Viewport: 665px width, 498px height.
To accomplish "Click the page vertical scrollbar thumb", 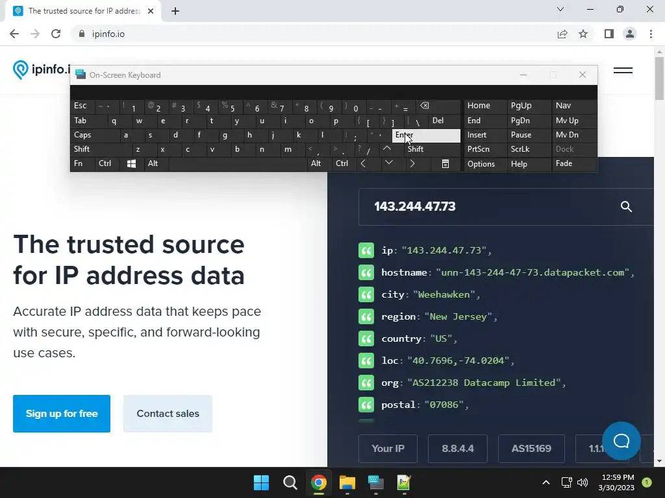I will coord(659,78).
